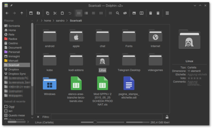Viewport: 213px width, 129px height.
Task: Click the Filtro text input field
Action: click(x=106, y=117)
